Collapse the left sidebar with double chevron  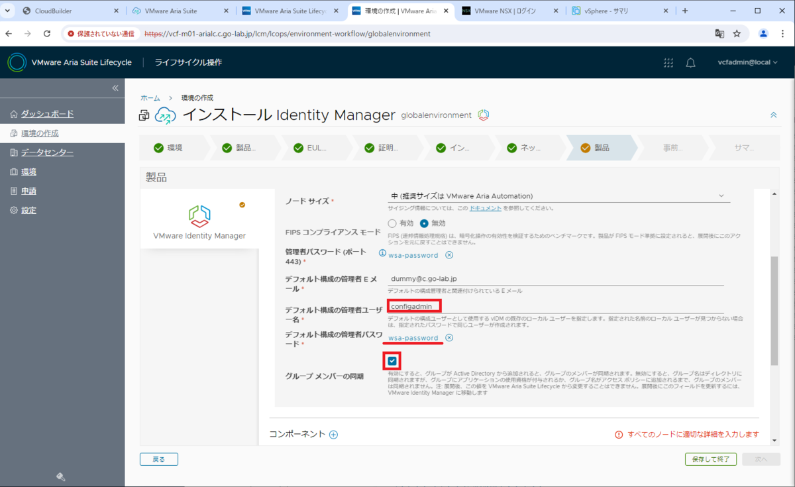point(115,88)
